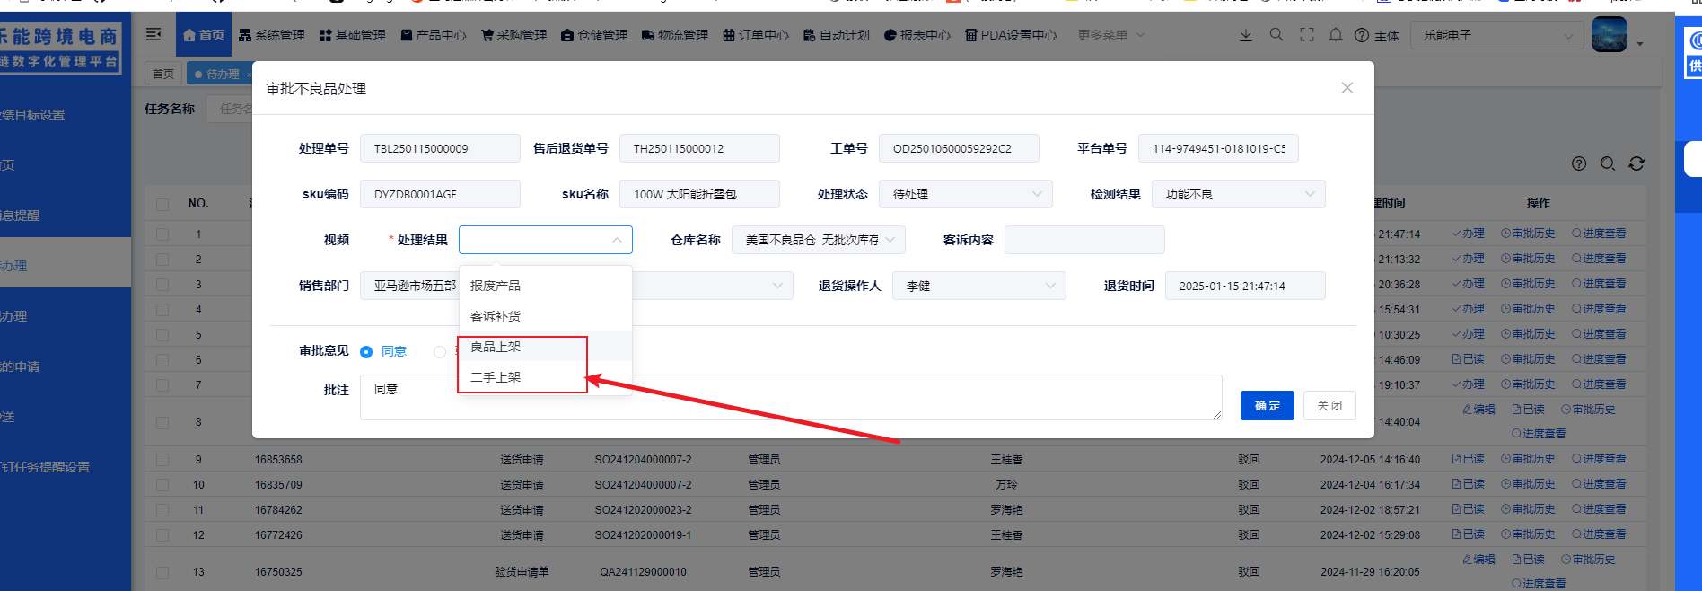Click the 确定 button
The height and width of the screenshot is (591, 1702).
tap(1267, 406)
